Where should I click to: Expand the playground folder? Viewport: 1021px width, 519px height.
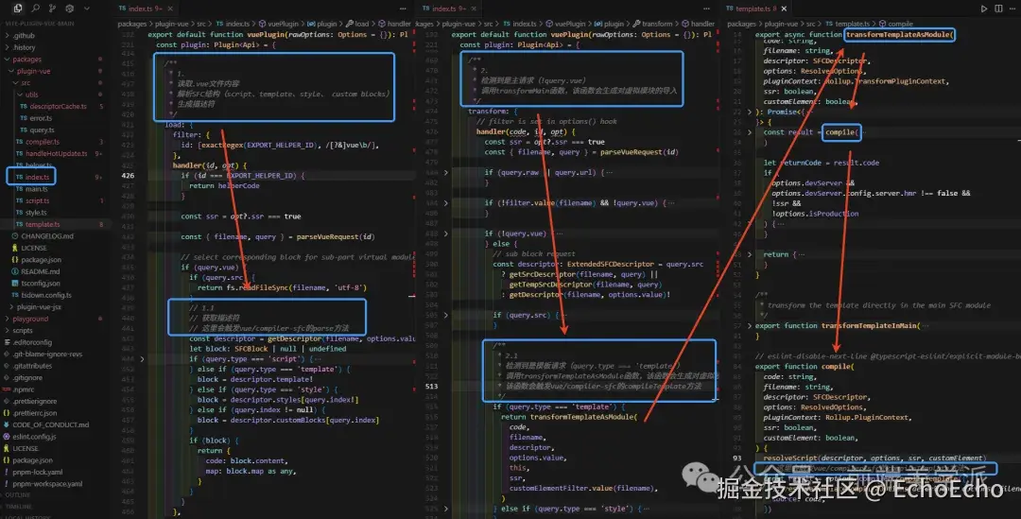click(x=8, y=319)
